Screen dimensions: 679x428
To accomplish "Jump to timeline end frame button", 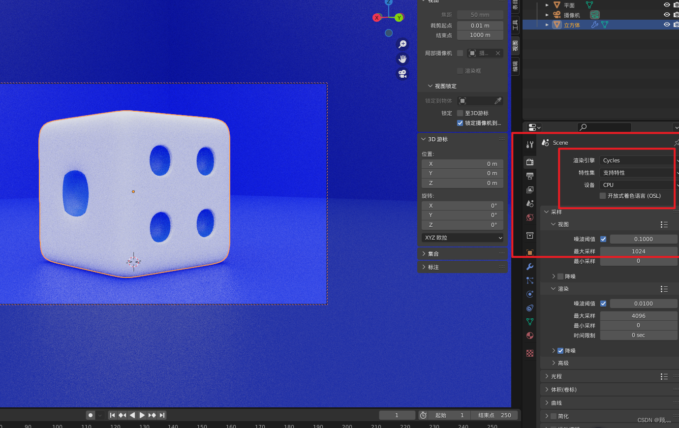I will [162, 415].
